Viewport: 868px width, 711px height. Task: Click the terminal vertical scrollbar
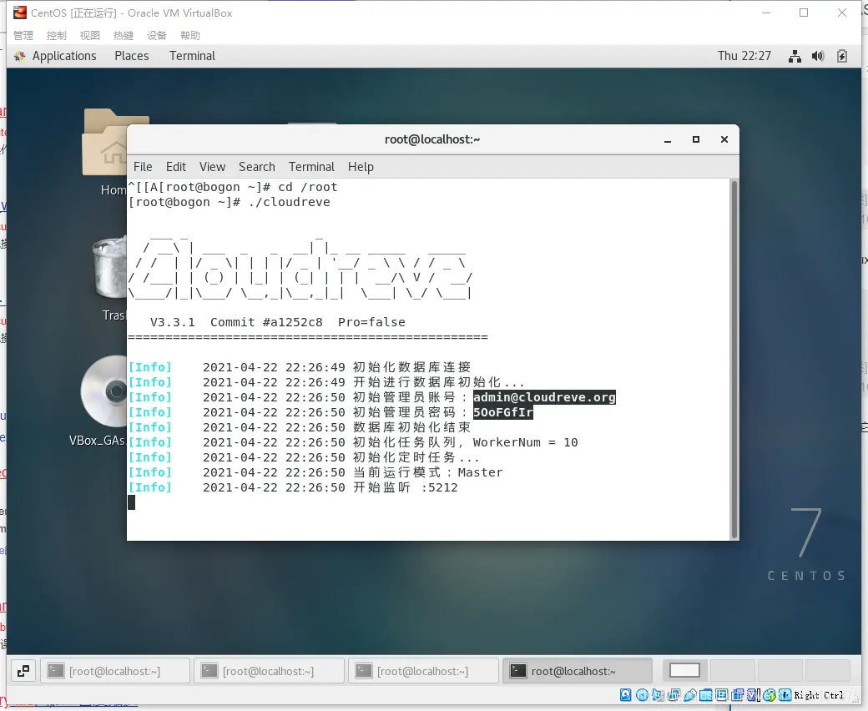pyautogui.click(x=734, y=360)
